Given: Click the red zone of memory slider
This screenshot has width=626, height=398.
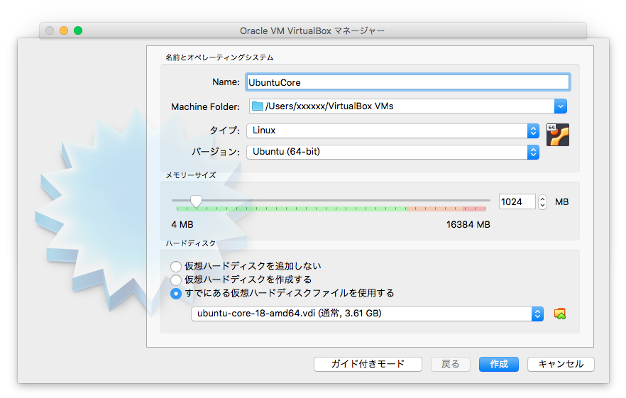Looking at the screenshot, I should tap(475, 209).
